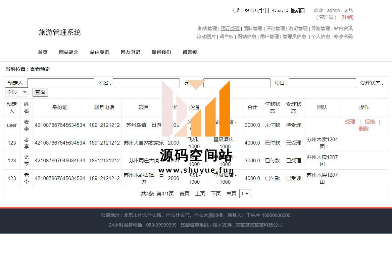Viewport: 392px width, 255px height.
Task: Click 受理 for the user booking
Action: pos(350,122)
